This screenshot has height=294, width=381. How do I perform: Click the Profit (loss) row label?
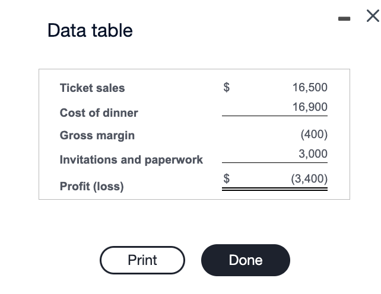pyautogui.click(x=92, y=186)
